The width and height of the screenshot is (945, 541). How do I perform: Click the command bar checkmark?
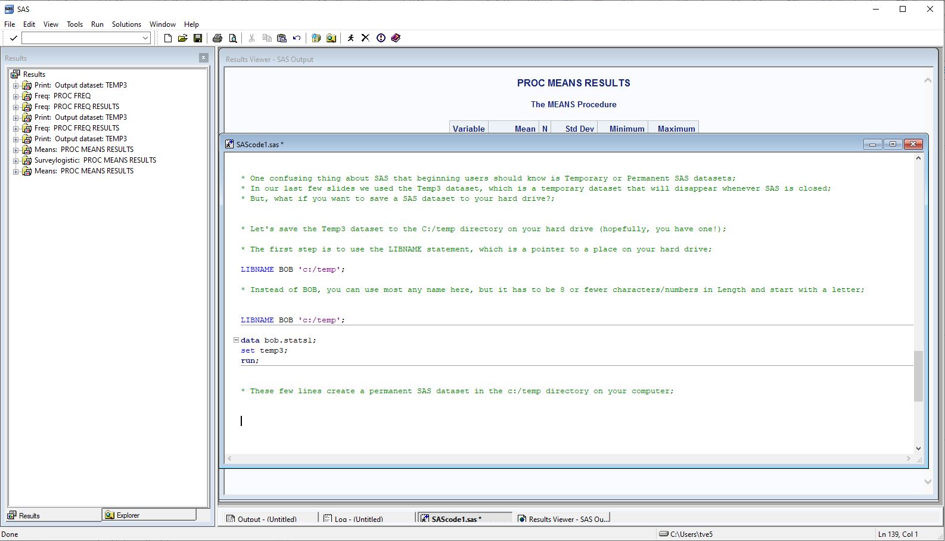13,38
